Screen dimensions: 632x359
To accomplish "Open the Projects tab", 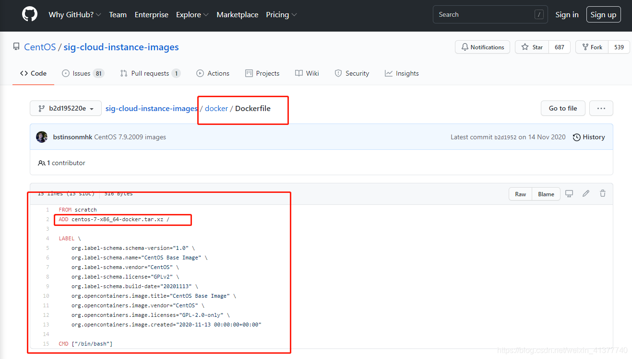I will [262, 73].
